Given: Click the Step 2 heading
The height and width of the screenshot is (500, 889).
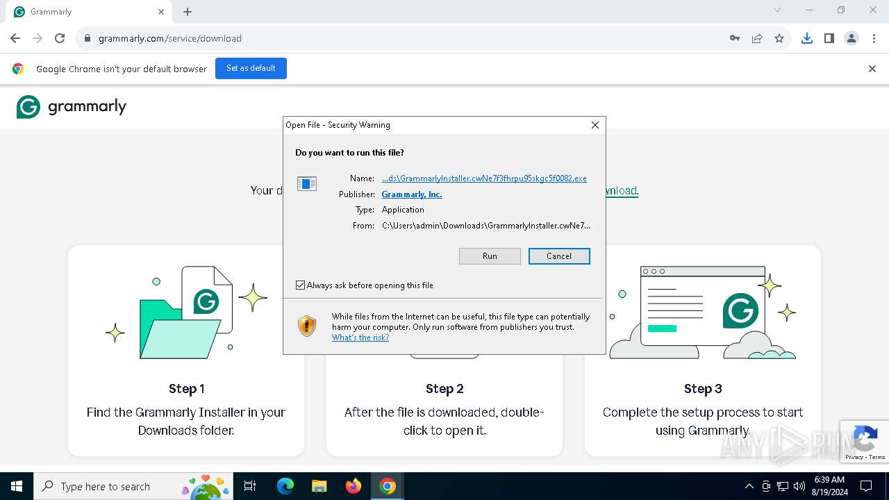Looking at the screenshot, I should [444, 389].
